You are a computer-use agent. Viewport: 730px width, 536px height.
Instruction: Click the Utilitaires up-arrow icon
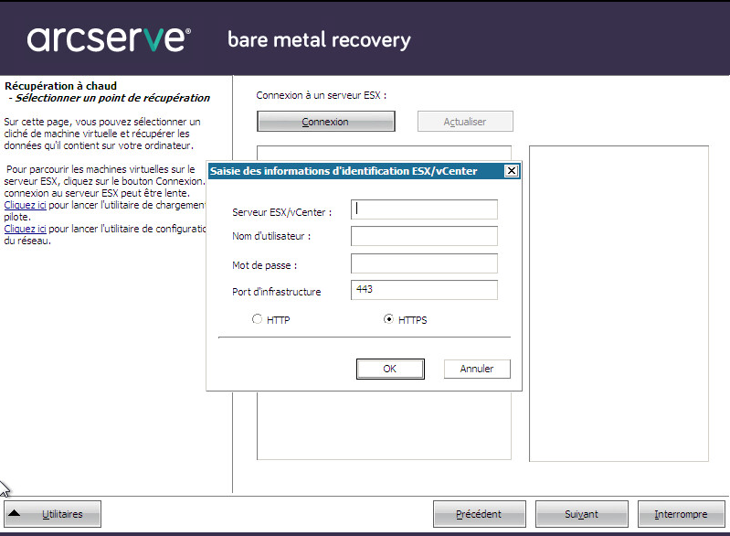click(x=15, y=513)
